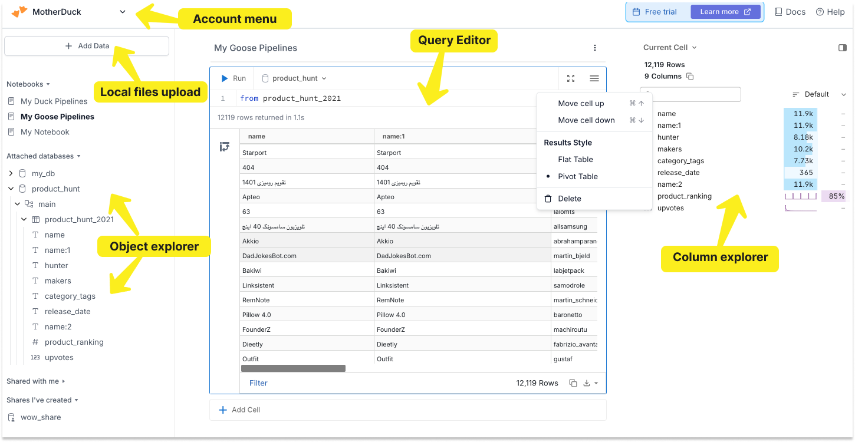Click the product_hunt_2021 table icon

[35, 219]
